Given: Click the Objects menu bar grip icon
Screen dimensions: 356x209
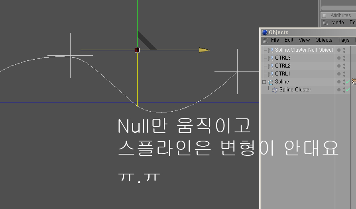Looking at the screenshot, I should click(x=265, y=41).
